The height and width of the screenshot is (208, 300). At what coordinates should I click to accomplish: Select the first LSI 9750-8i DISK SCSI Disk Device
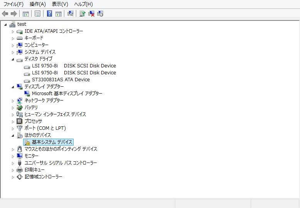[74, 66]
